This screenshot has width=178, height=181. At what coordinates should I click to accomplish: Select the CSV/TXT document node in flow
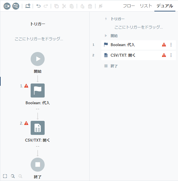[38, 128]
